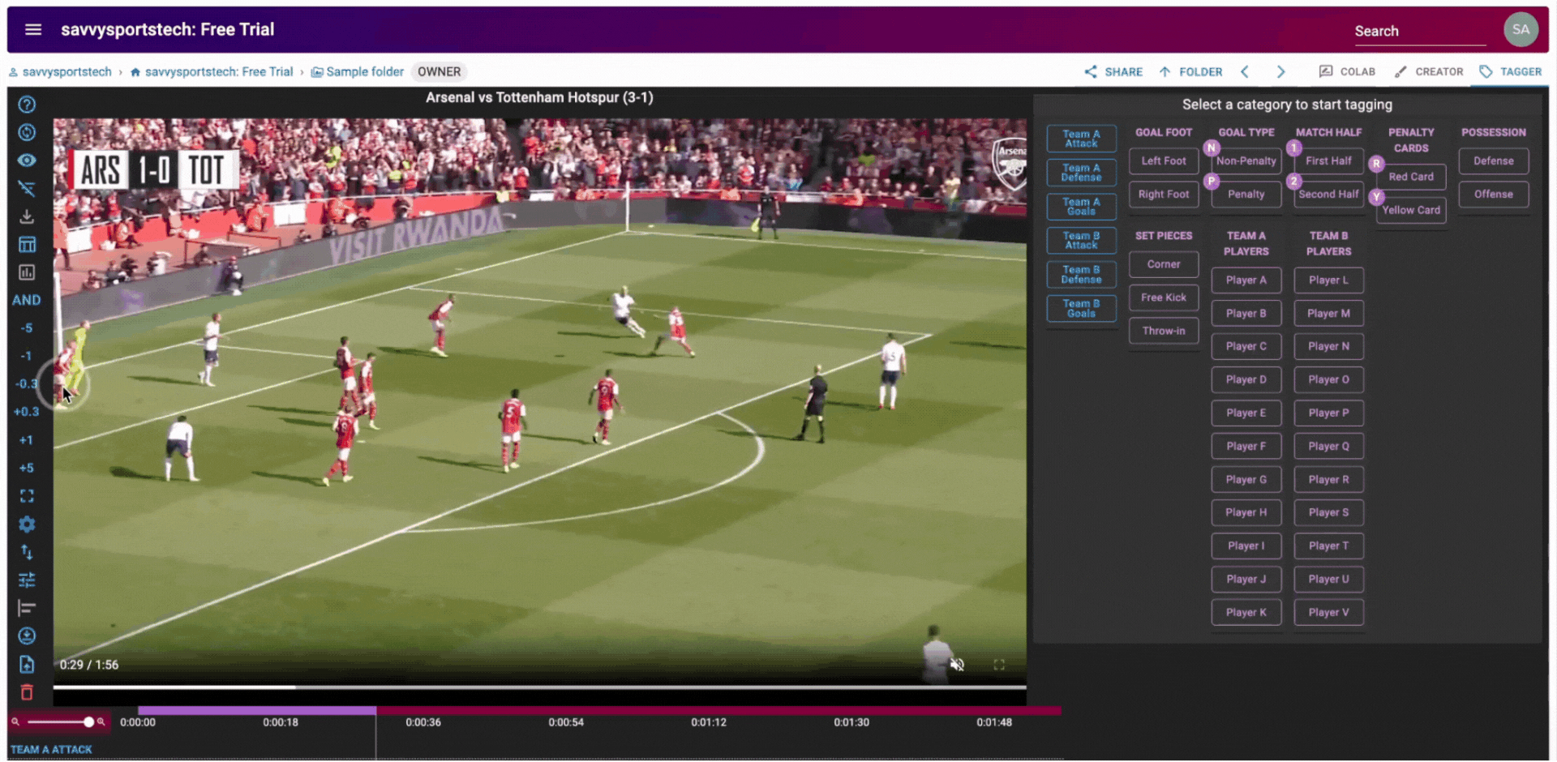Click the FOLDER up button
Screen dimensions: 1557x762
1190,72
